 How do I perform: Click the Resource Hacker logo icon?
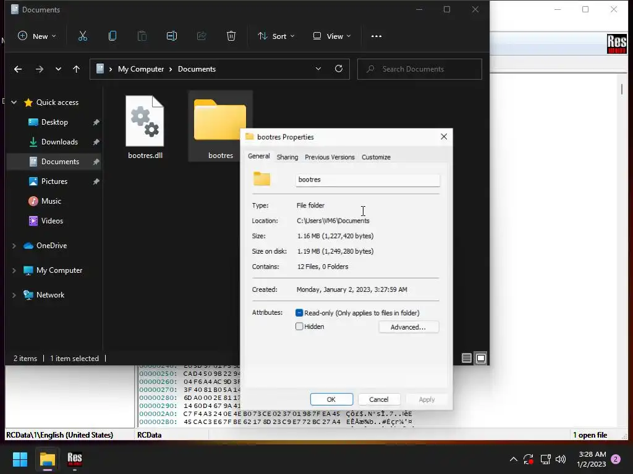point(616,44)
